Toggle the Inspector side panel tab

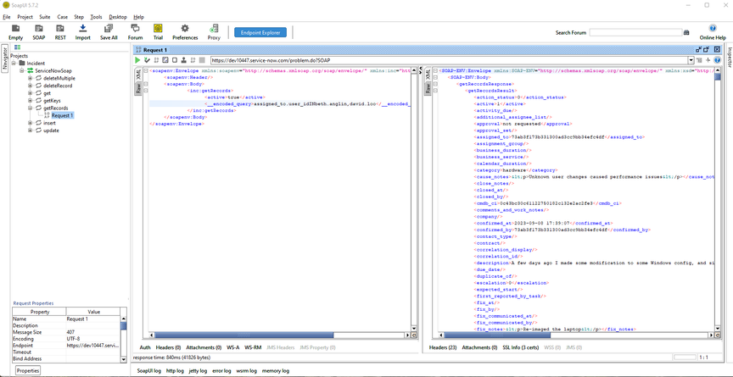pyautogui.click(x=728, y=57)
